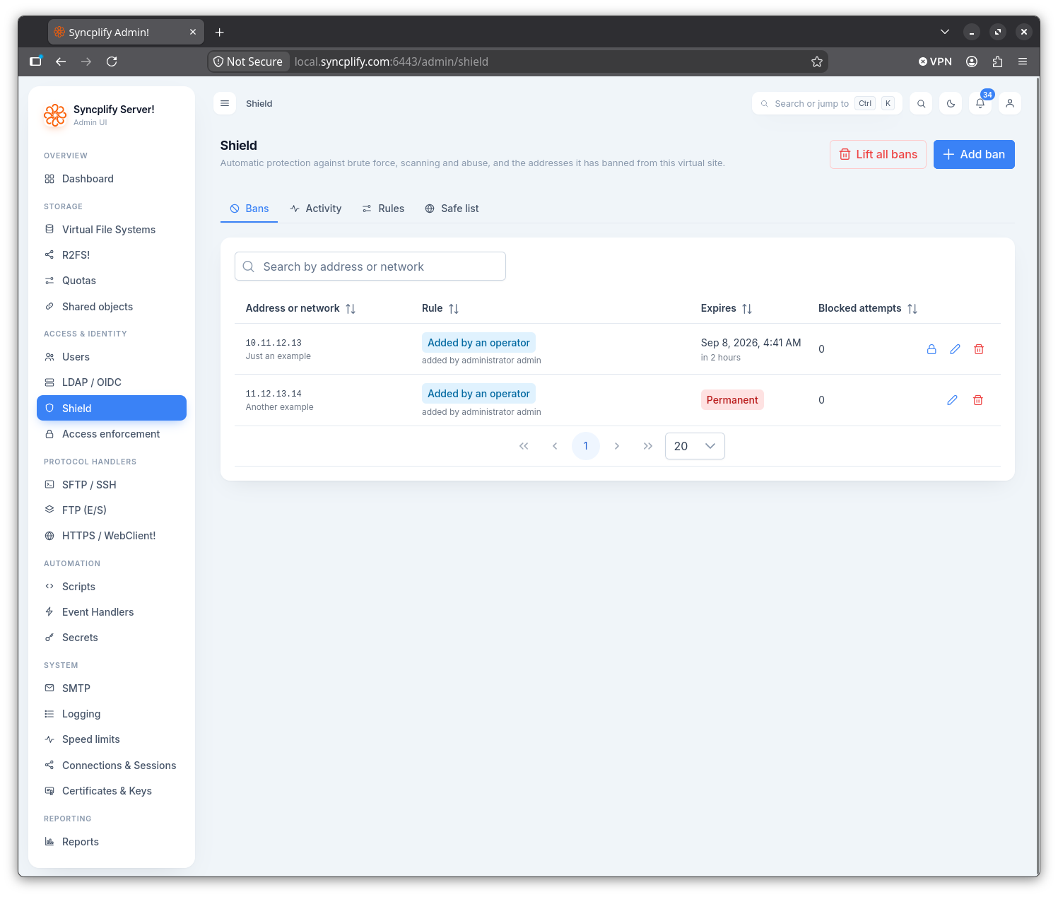Go to first page of bans
The height and width of the screenshot is (897, 1058).
click(x=524, y=446)
